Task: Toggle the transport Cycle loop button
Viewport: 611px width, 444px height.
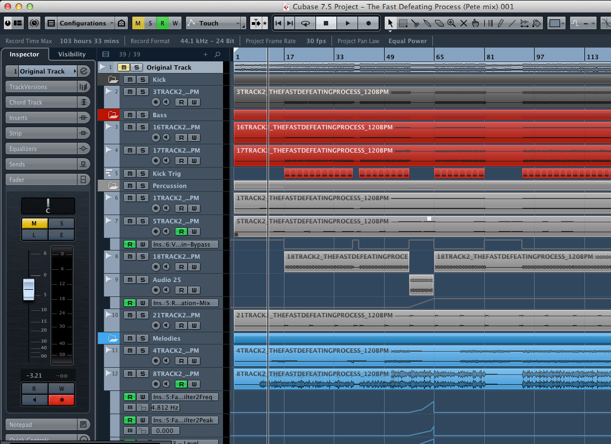Action: pyautogui.click(x=305, y=23)
